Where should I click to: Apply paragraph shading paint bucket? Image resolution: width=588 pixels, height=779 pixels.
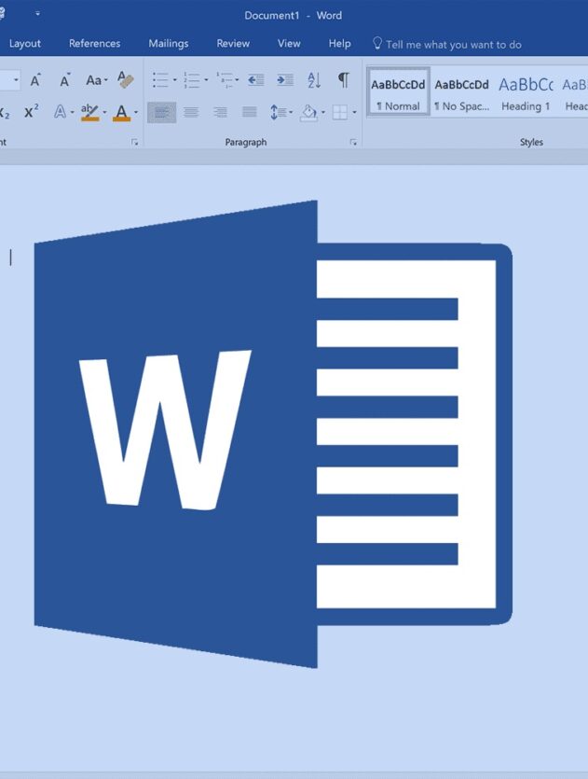(x=309, y=112)
